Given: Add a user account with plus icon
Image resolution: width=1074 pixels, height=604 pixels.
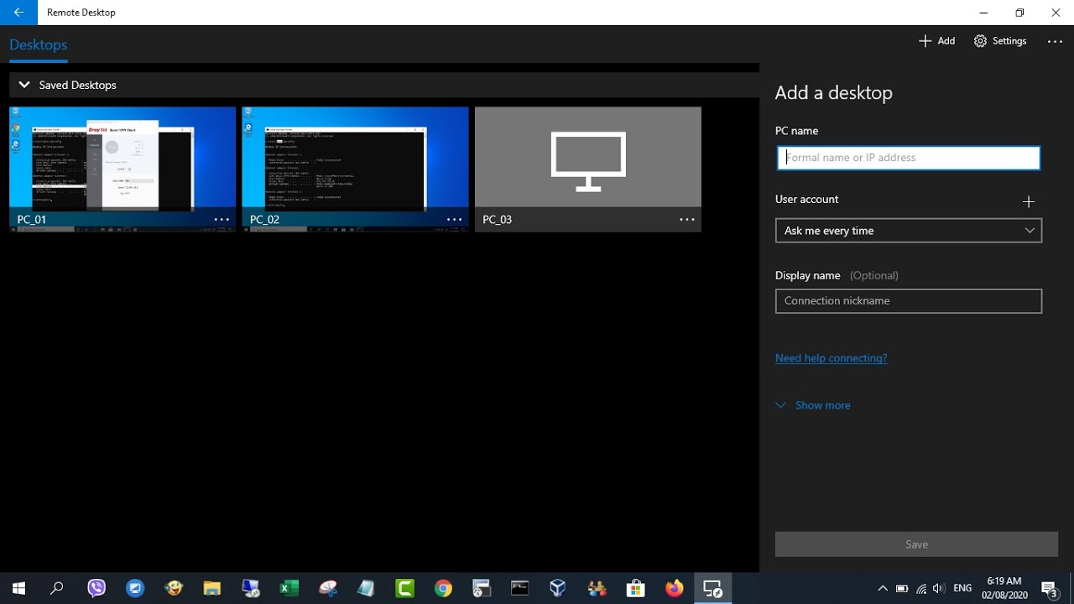Looking at the screenshot, I should (x=1029, y=201).
